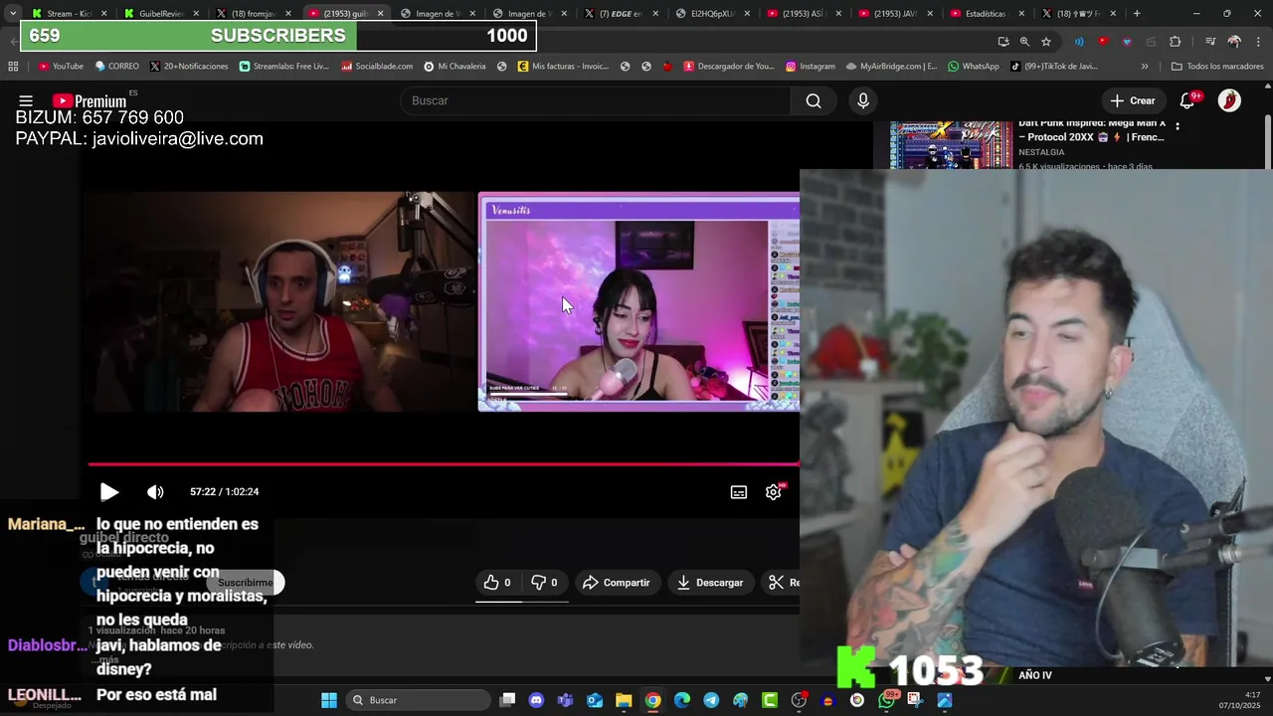
Task: Click the Compartir share button
Action: coord(617,583)
